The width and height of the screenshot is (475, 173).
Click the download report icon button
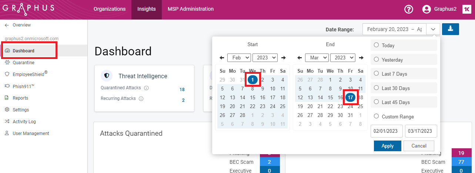click(x=450, y=29)
